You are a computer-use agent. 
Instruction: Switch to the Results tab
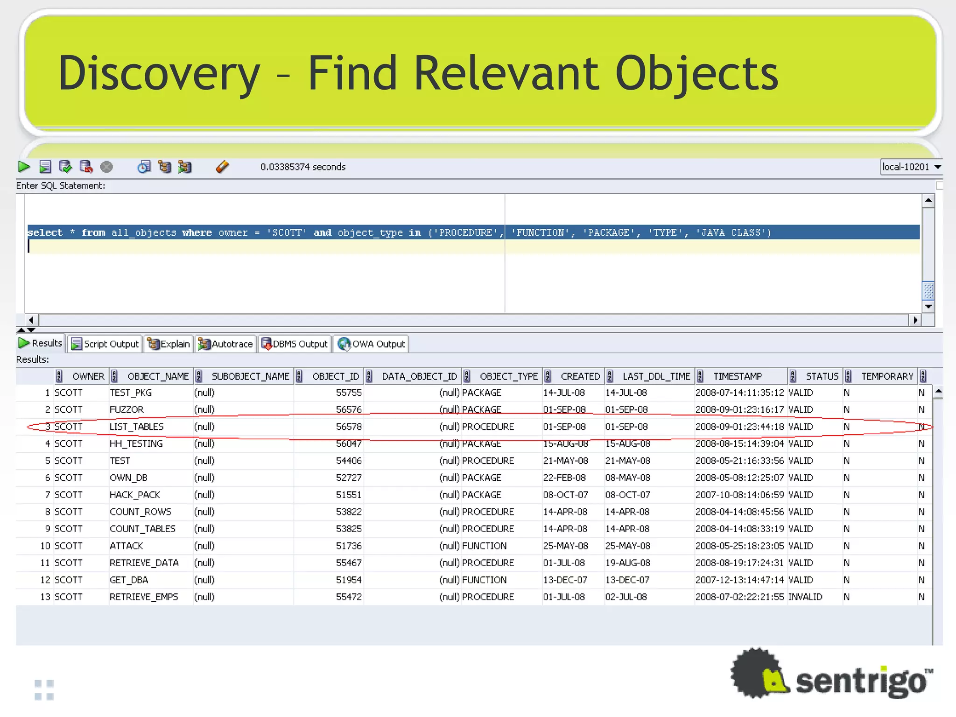coord(41,344)
